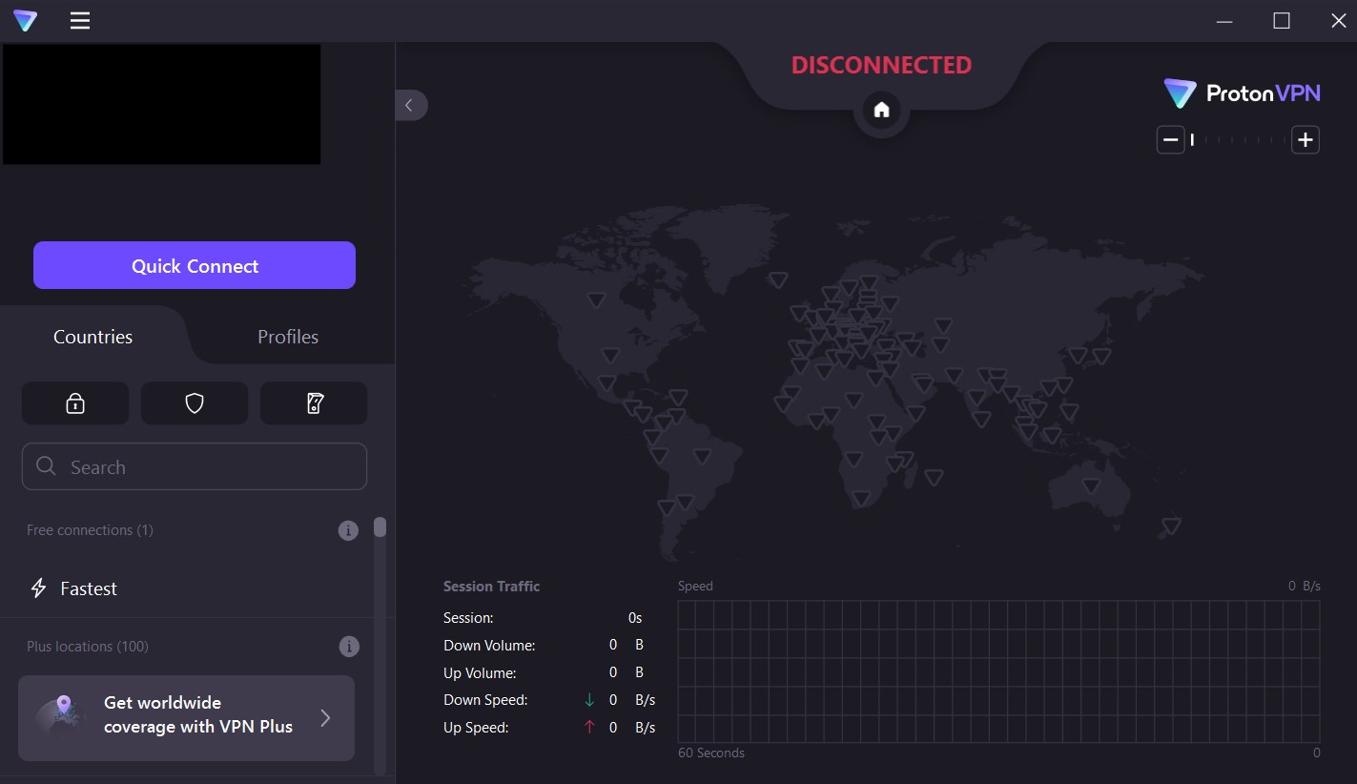Click the chevron on the VPN Plus banner
The width and height of the screenshot is (1357, 784).
point(325,718)
